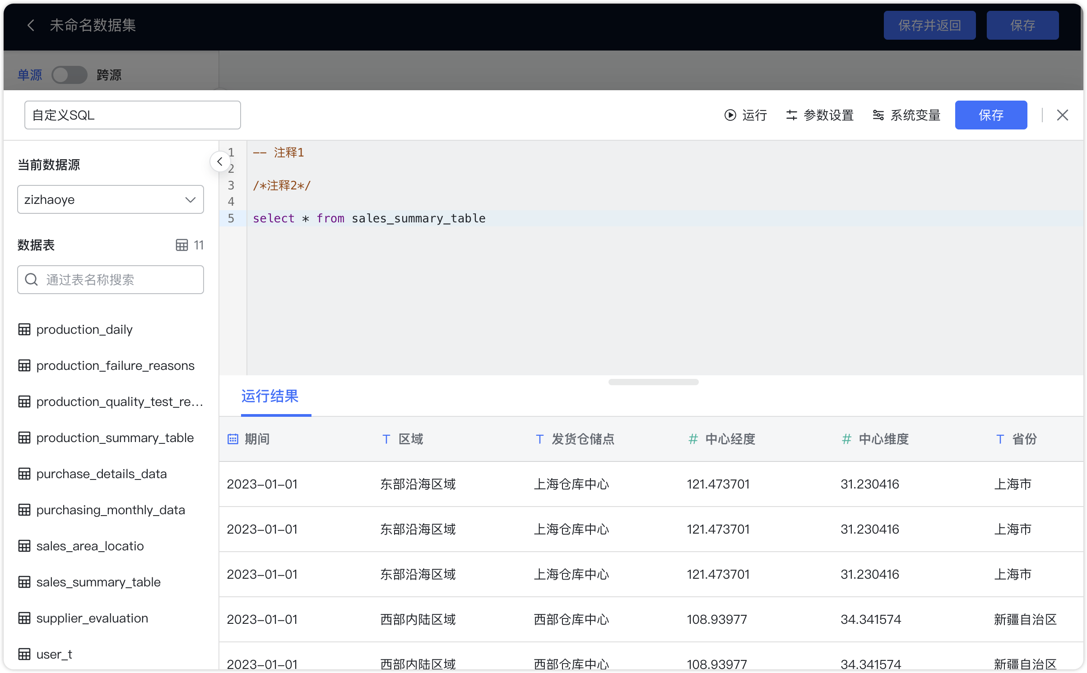Select production_quality_test_re... table
Viewport: 1087px width, 673px height.
click(x=120, y=401)
